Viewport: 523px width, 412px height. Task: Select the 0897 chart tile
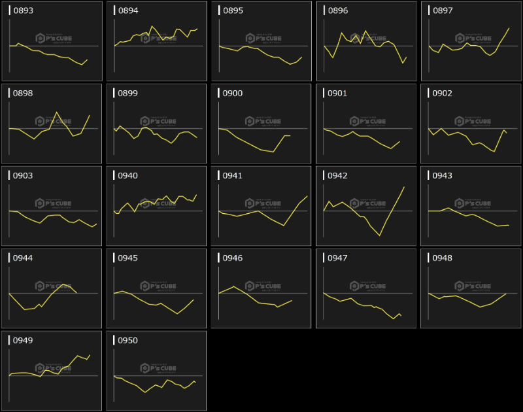[x=471, y=41]
